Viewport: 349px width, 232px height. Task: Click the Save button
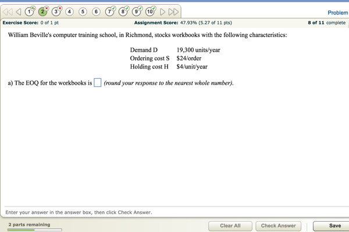coord(334,226)
